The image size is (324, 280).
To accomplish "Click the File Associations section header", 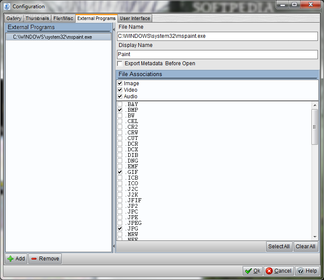I will coord(217,74).
